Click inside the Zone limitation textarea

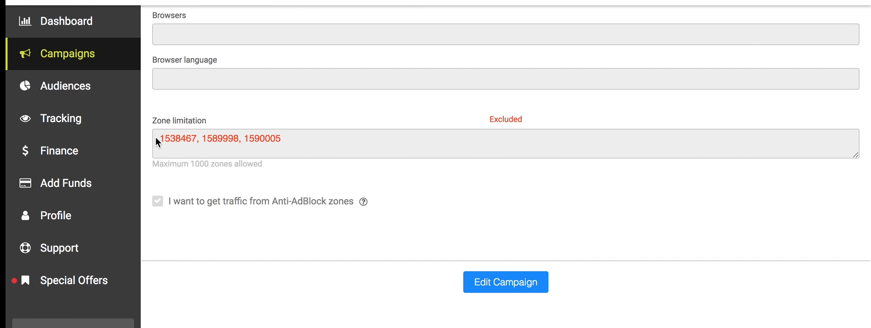tap(505, 143)
